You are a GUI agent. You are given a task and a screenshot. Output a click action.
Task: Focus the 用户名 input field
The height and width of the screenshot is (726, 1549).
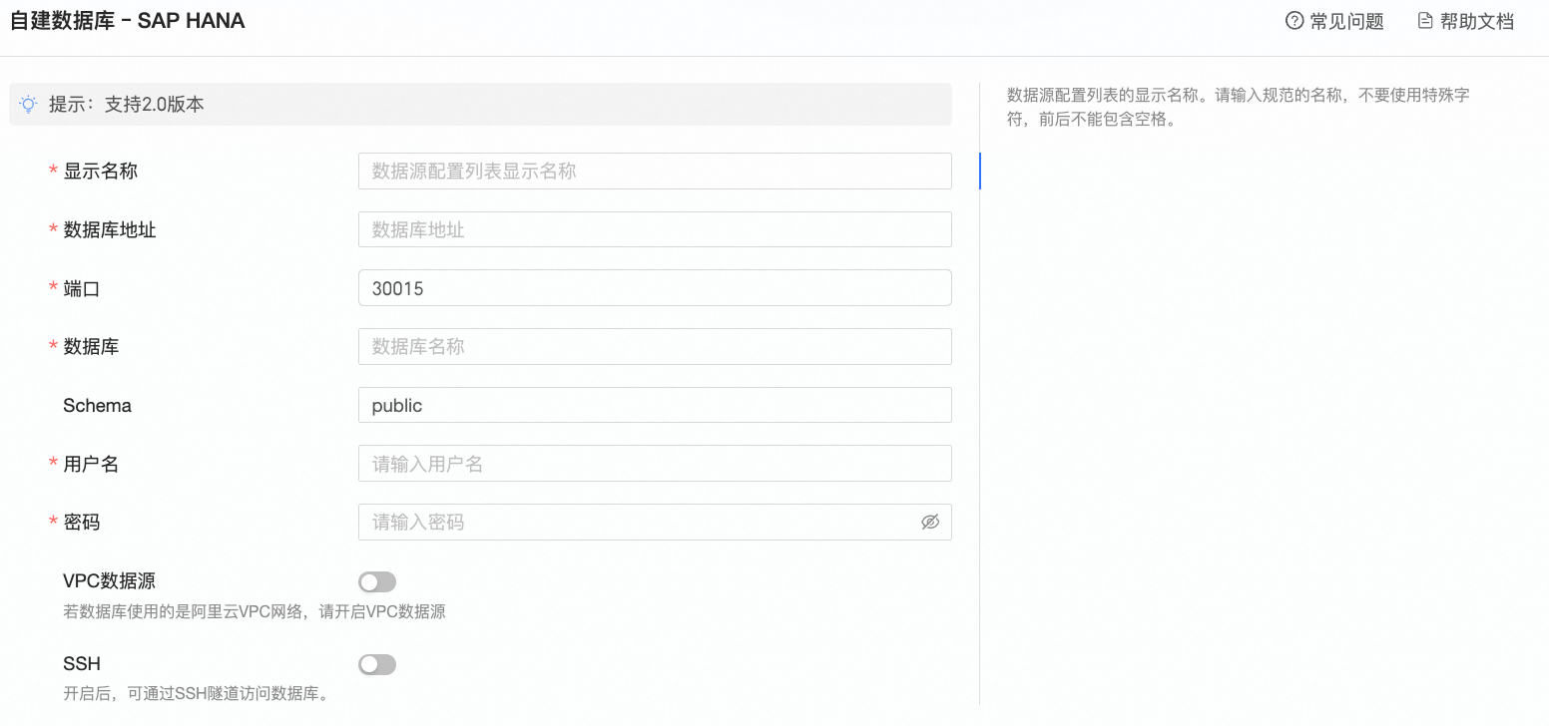pos(655,464)
